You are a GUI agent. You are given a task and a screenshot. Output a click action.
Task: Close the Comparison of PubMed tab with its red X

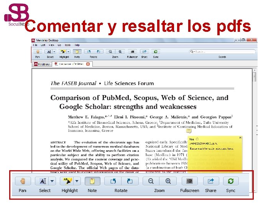click(88, 64)
